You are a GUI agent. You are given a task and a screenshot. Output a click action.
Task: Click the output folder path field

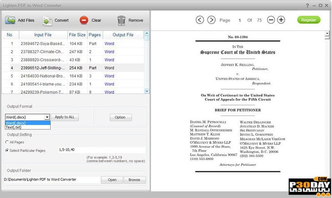coord(52,180)
